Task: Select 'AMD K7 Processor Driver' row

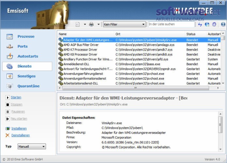Action: point(139,50)
